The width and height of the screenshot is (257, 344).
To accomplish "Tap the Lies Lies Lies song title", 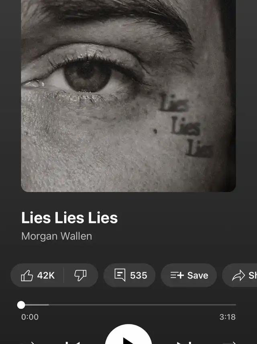I will 69,218.
